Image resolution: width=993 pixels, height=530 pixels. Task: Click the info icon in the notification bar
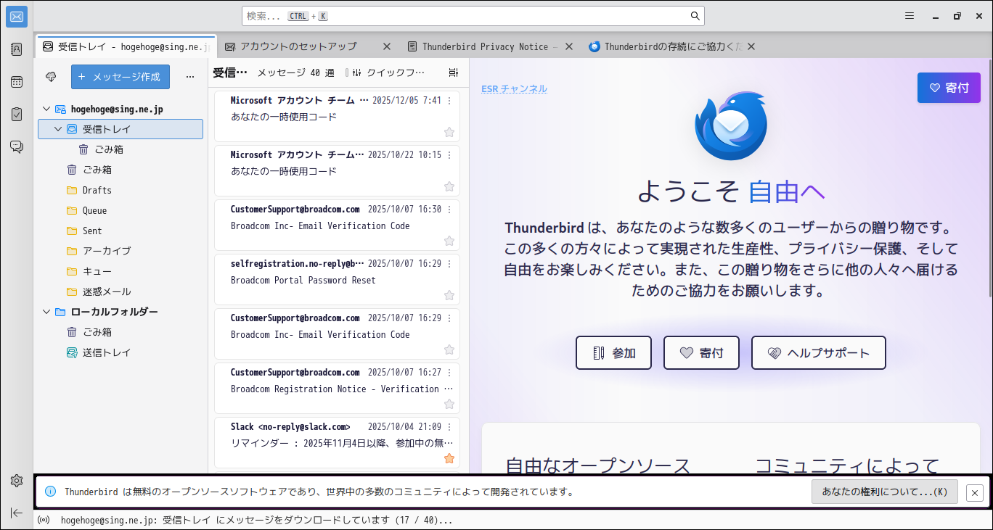tap(51, 492)
